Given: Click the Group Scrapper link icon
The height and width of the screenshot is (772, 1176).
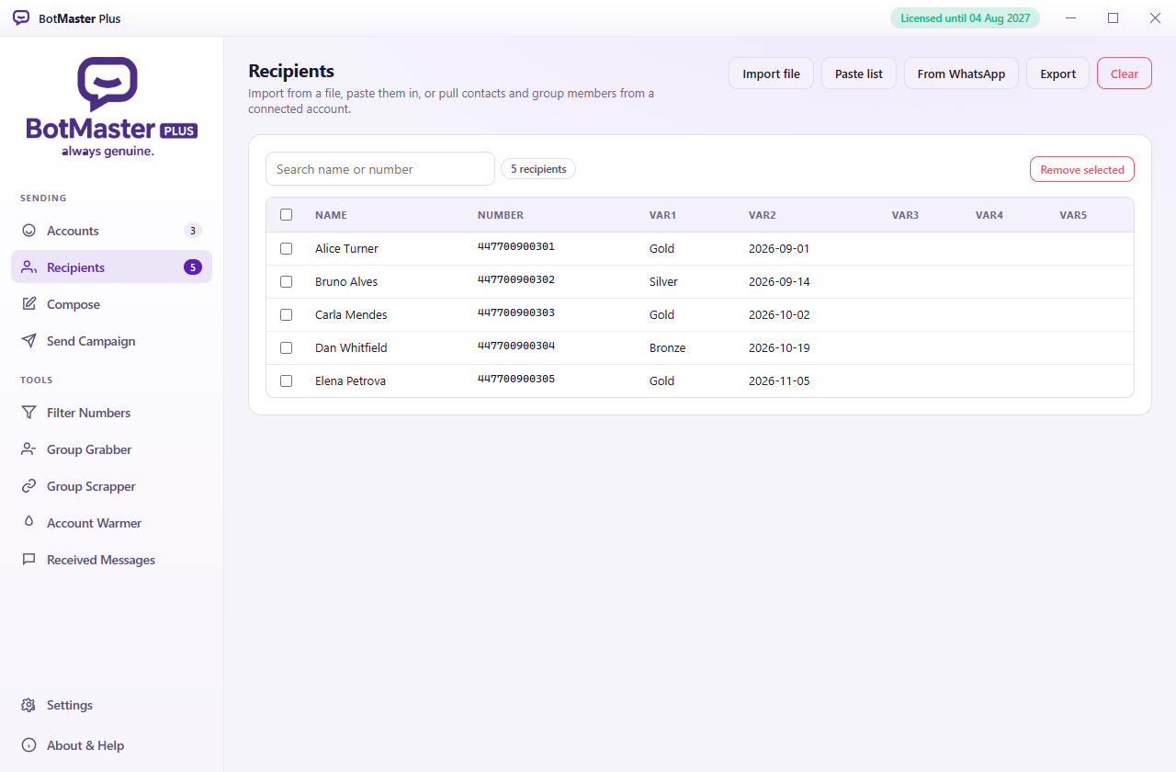Looking at the screenshot, I should (29, 486).
